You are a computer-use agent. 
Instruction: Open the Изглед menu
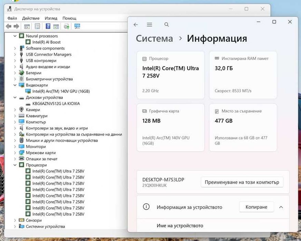[x=51, y=18]
